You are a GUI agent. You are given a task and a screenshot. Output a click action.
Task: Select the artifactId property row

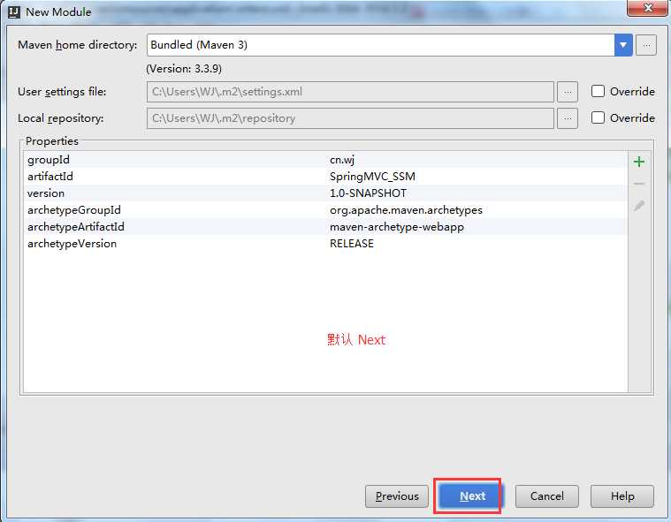325,176
